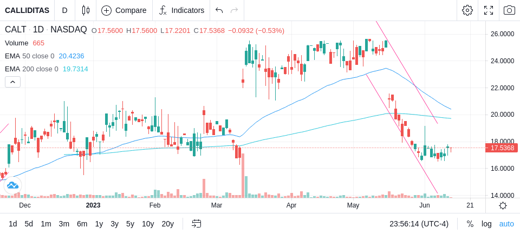Click the Jun label on time axis
Image resolution: width=520 pixels, height=234 pixels.
pos(425,205)
